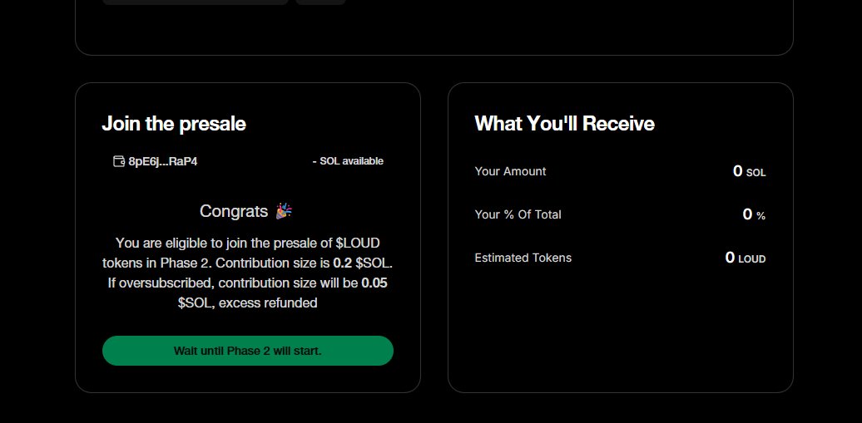Image resolution: width=862 pixels, height=423 pixels.
Task: Click the 0 % value
Action: [x=754, y=214]
